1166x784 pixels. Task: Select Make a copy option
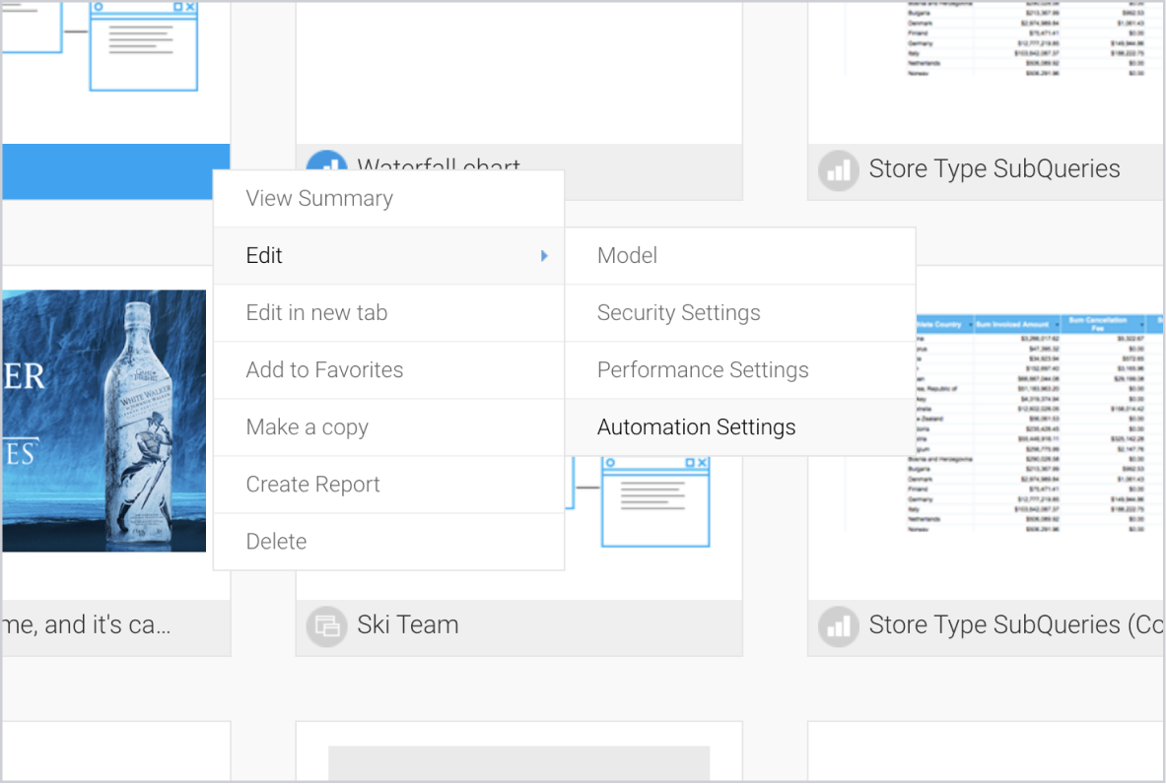point(307,427)
